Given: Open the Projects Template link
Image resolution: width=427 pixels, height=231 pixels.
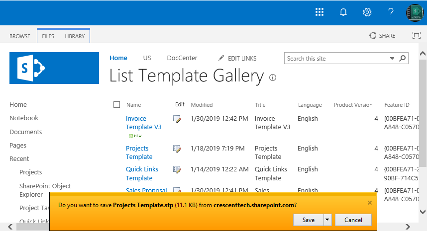Looking at the screenshot, I should 139,153.
